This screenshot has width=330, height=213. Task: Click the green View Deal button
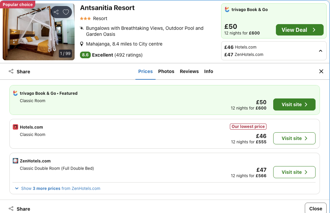coord(299,30)
